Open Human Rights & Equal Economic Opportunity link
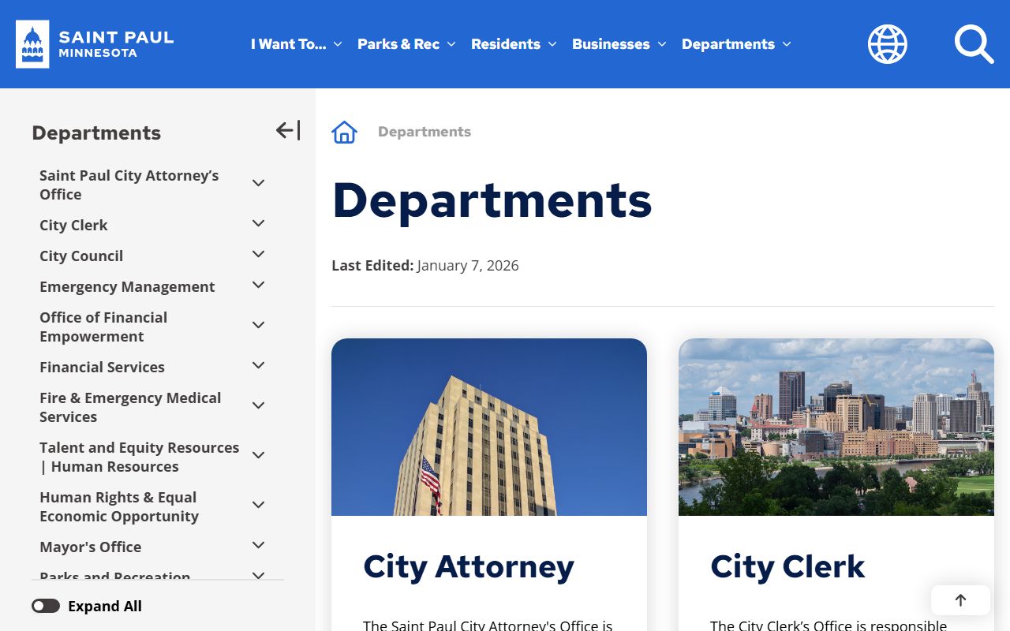Image resolution: width=1010 pixels, height=631 pixels. coord(119,506)
